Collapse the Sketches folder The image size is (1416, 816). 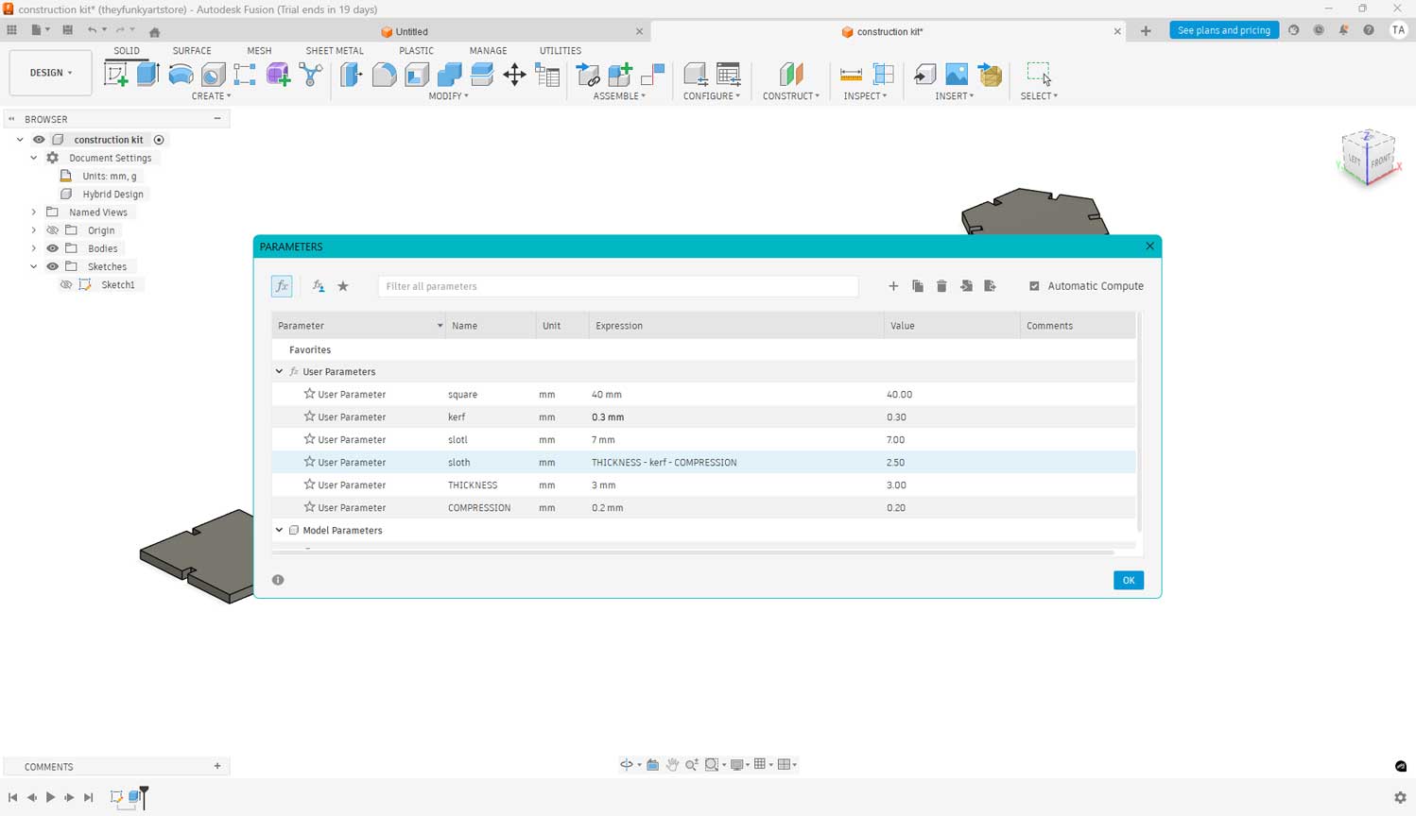point(34,266)
